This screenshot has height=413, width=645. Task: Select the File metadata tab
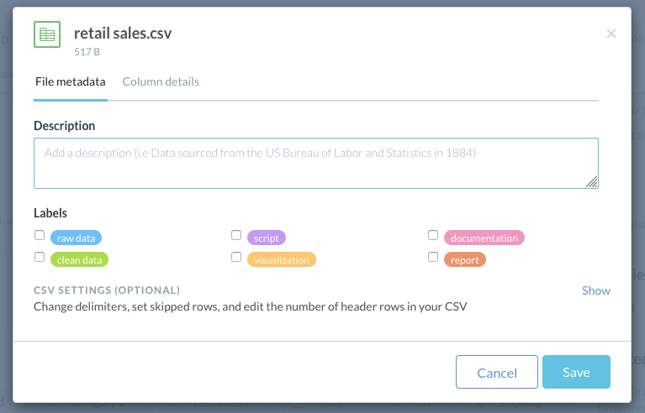point(71,81)
